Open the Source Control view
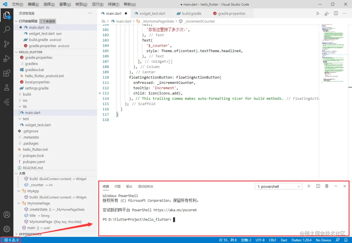Viewport: 352px width, 243px height. click(7, 44)
